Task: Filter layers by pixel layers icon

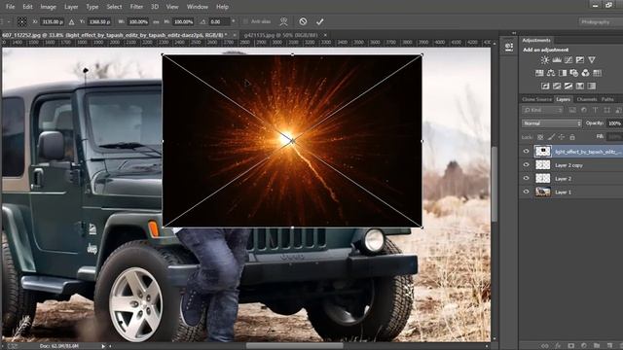Action: pos(572,110)
